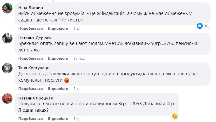Like Наталья Дерюга's comment via Подобається

(31, 58)
